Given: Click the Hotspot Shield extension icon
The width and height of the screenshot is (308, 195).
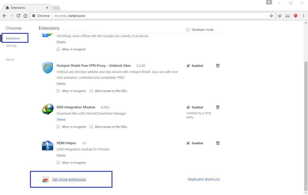Looking at the screenshot, I should tap(48, 68).
